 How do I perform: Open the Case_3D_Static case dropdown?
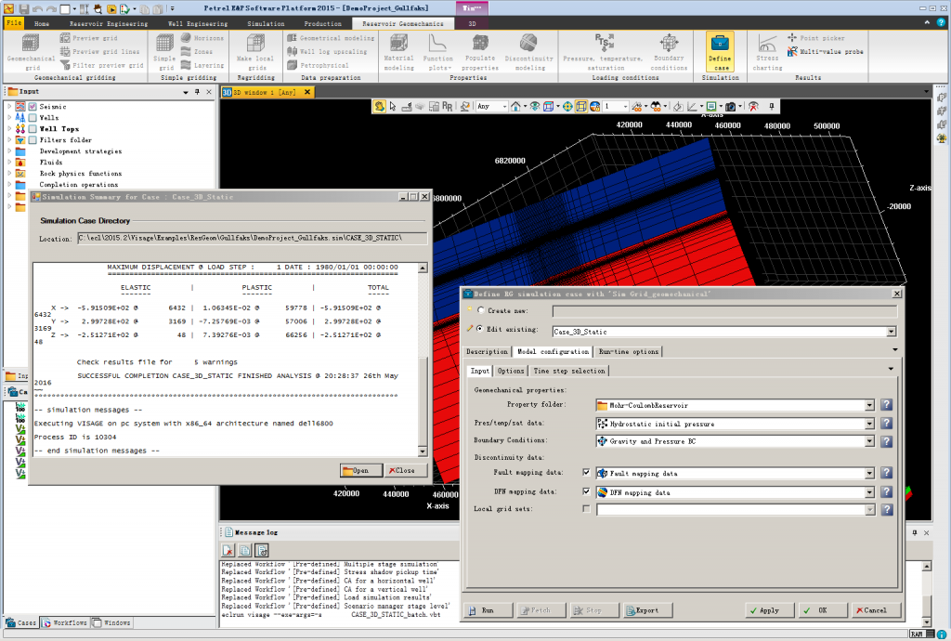[891, 332]
